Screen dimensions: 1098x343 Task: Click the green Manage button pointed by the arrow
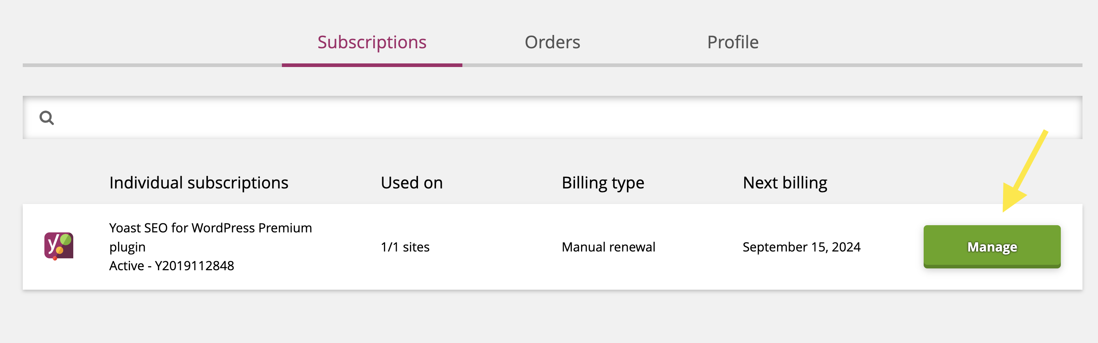(x=992, y=247)
